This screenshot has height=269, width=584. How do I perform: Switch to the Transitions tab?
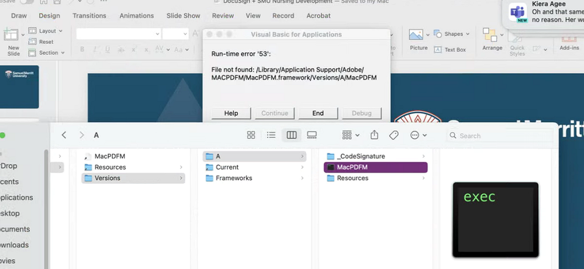point(89,16)
